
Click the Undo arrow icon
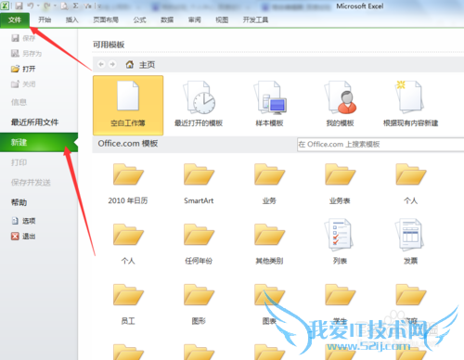[31, 6]
